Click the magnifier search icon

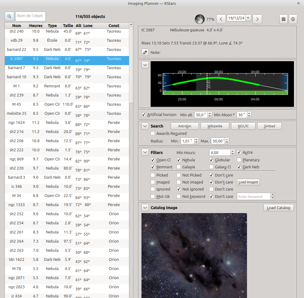coord(9,16)
